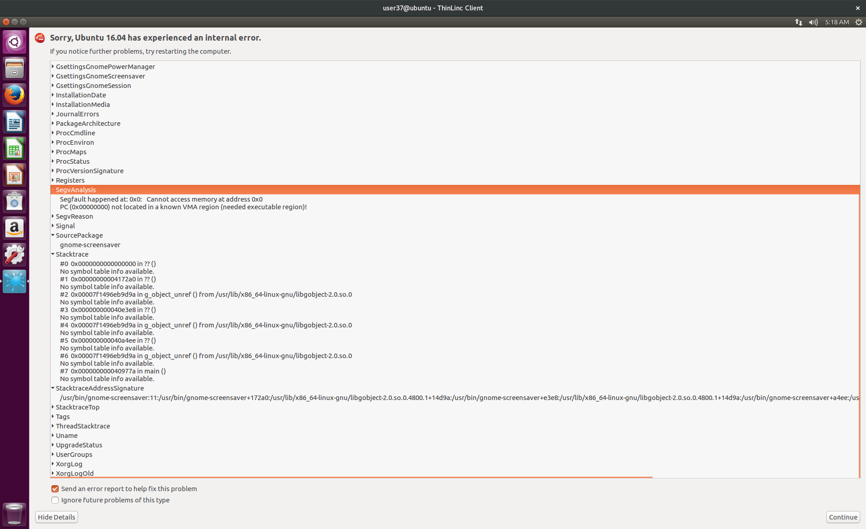Open the Files manager from the dock
Image resolution: width=866 pixels, height=529 pixels.
click(14, 69)
